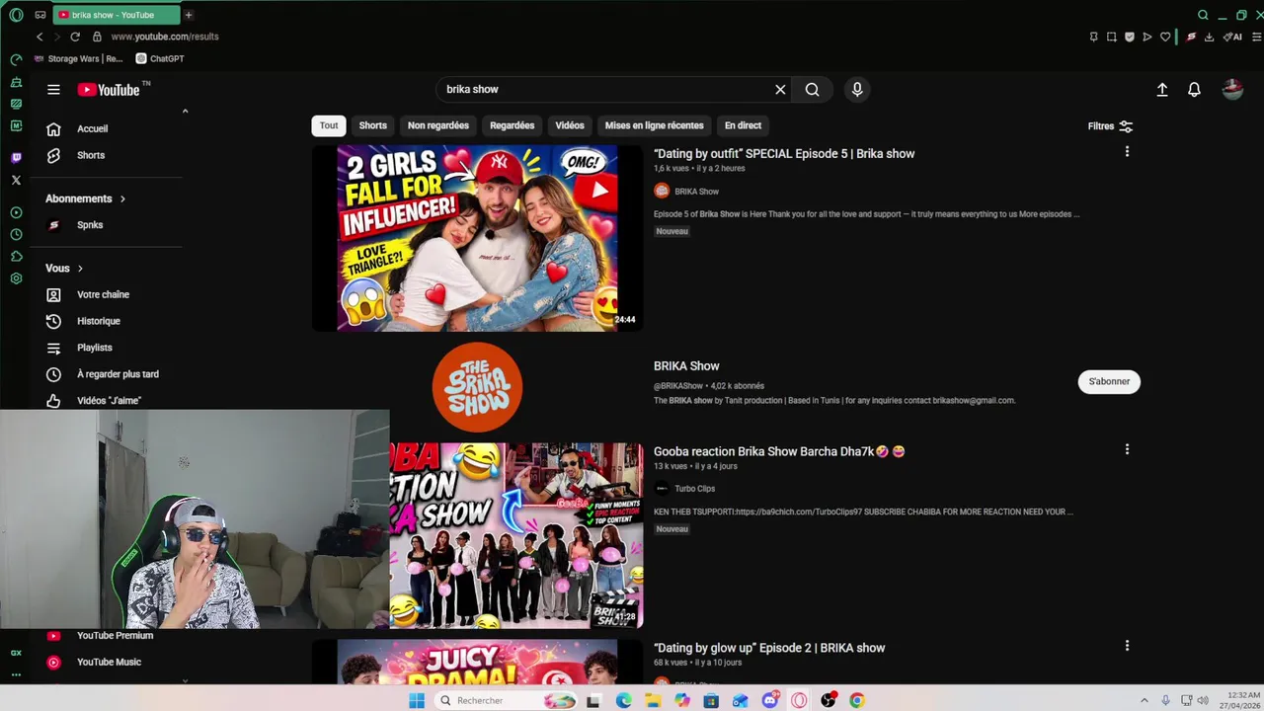Open options for Gooba reaction video
Screen dimensions: 1264x711
(1127, 449)
